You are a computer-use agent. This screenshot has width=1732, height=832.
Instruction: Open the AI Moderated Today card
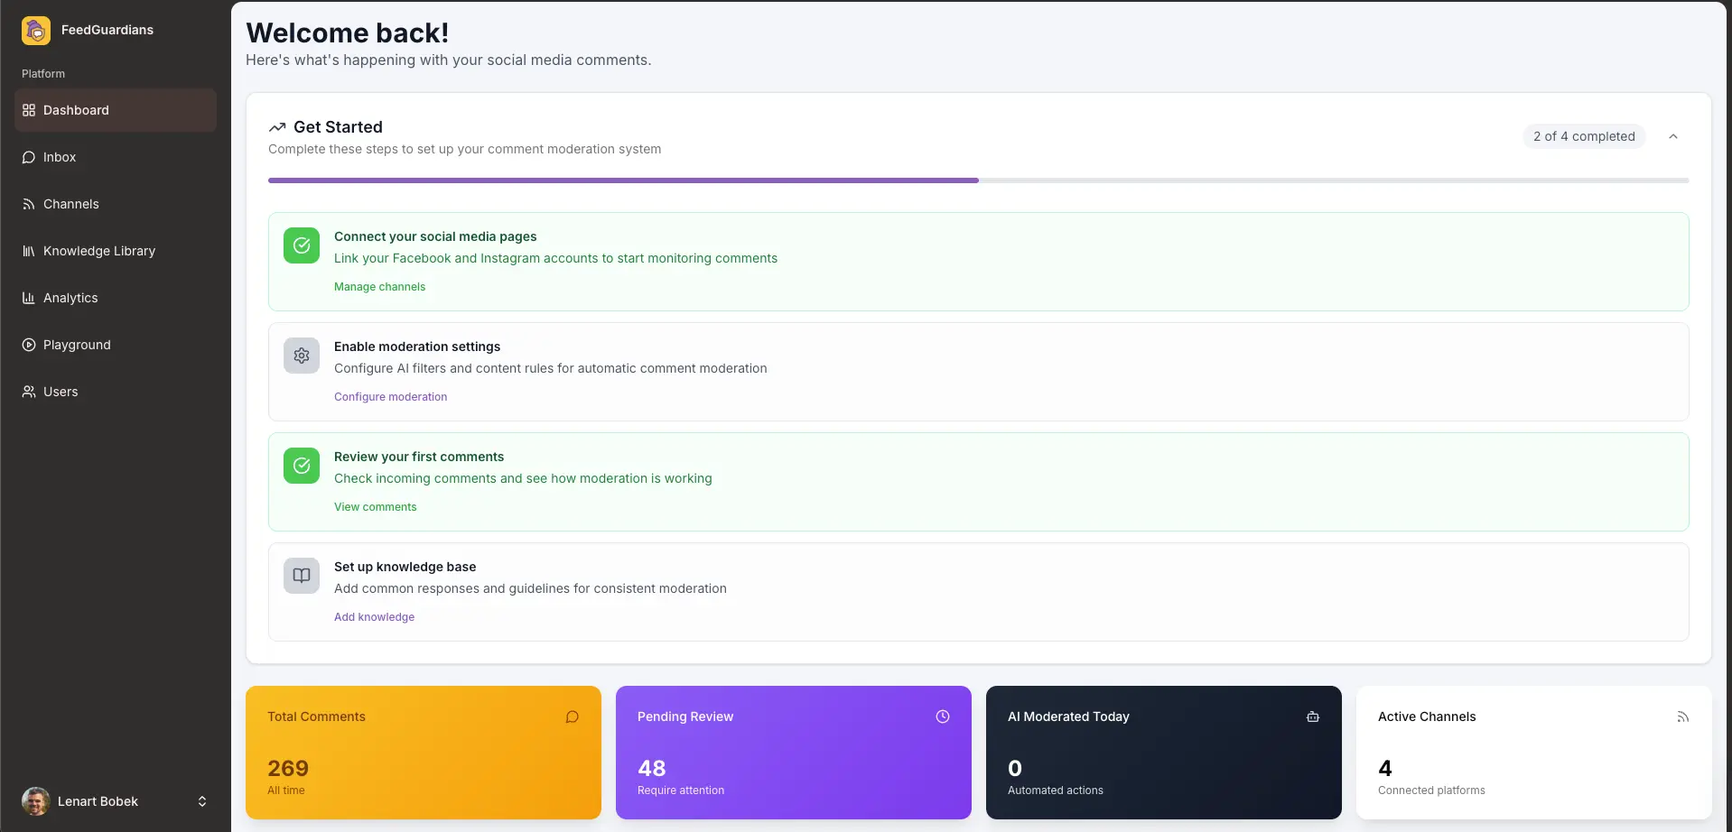tap(1164, 753)
